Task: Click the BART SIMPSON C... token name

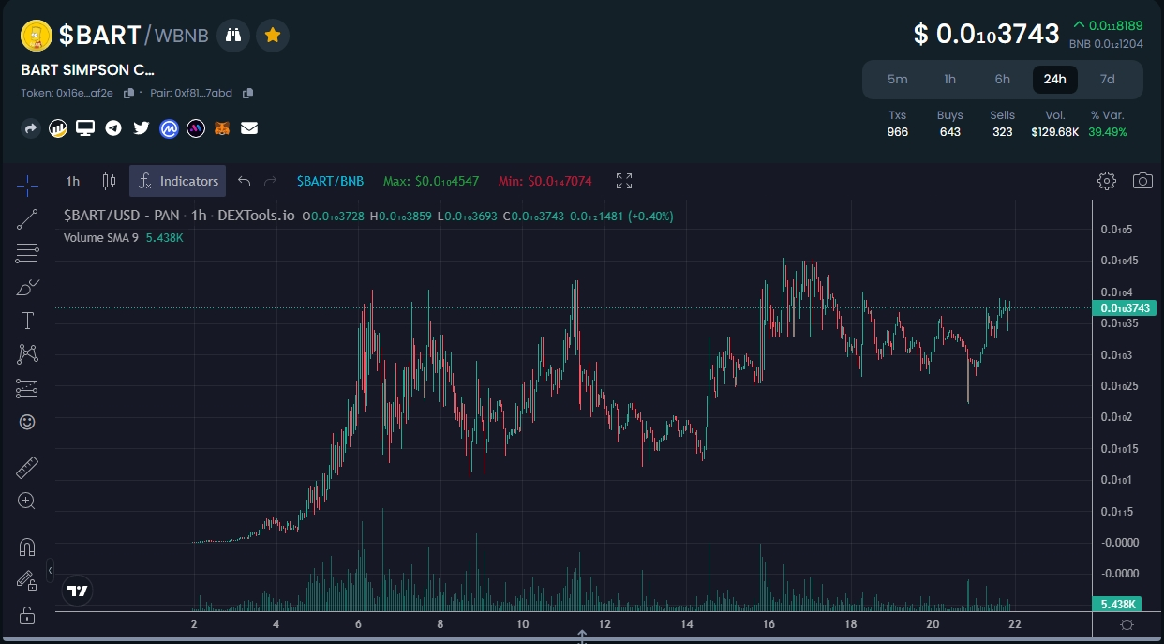Action: 88,69
